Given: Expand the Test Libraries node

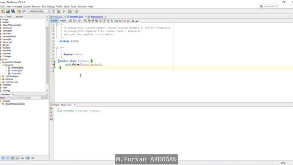Looking at the screenshot, I should pos(0,82).
